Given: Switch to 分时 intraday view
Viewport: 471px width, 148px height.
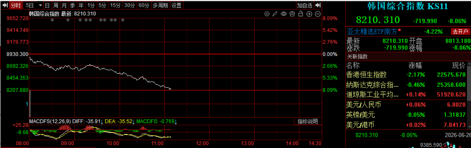Looking at the screenshot, I should pos(16,5).
